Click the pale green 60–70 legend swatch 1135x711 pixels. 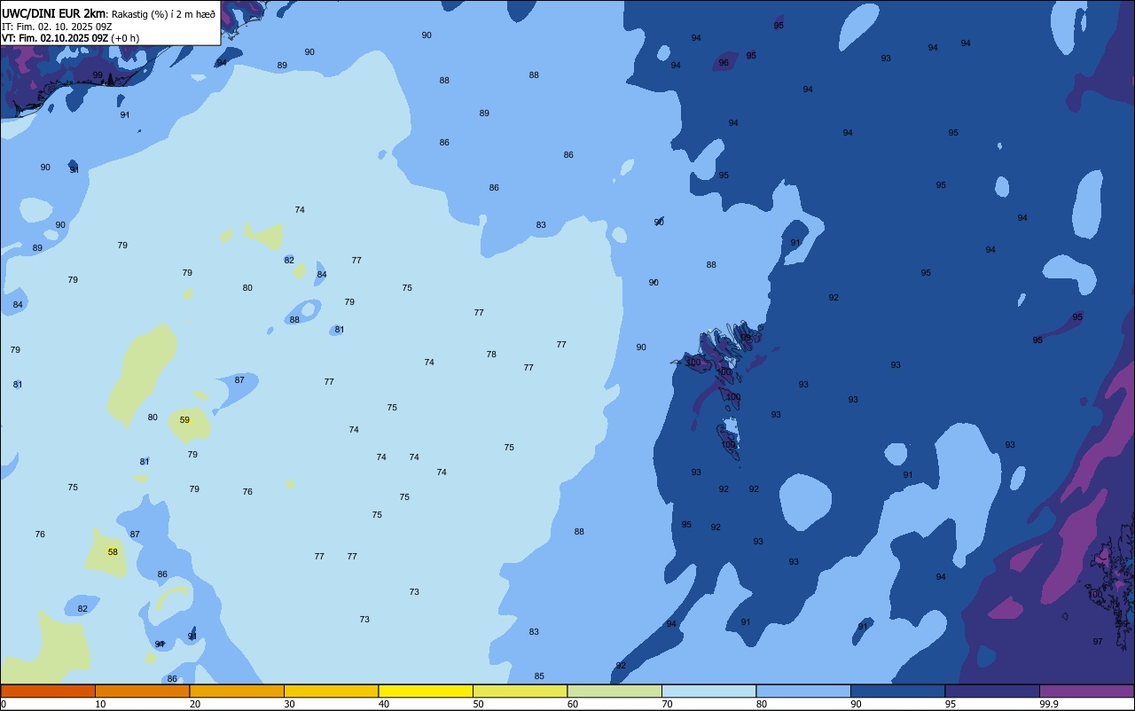pos(614,691)
